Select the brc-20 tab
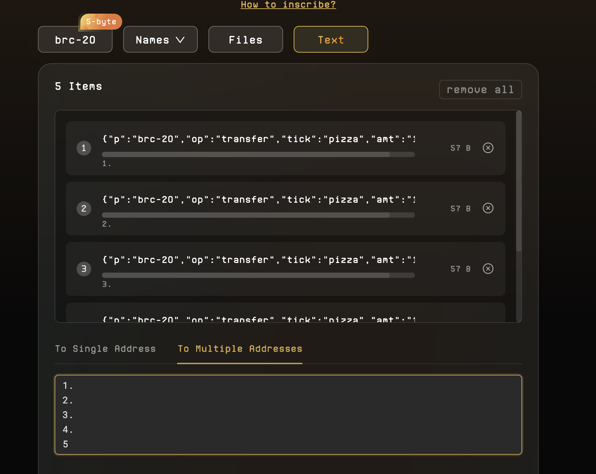 75,40
